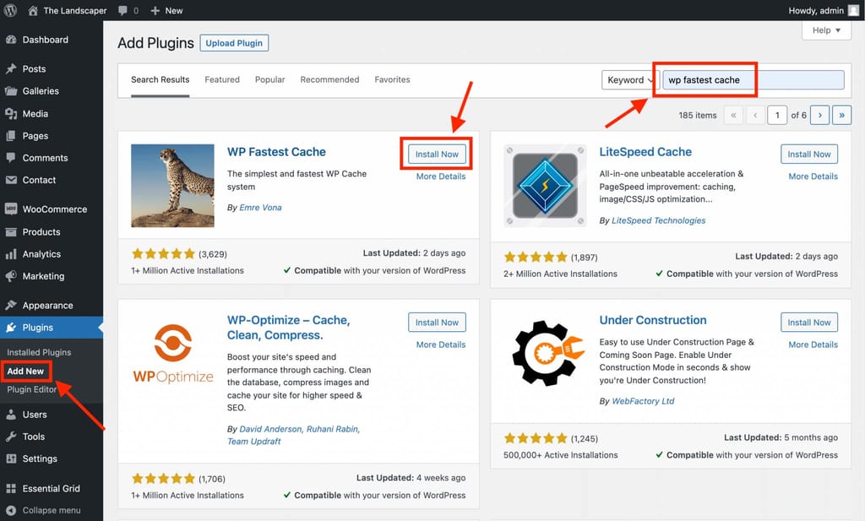Click the Users person icon
This screenshot has width=865, height=521.
click(x=11, y=415)
